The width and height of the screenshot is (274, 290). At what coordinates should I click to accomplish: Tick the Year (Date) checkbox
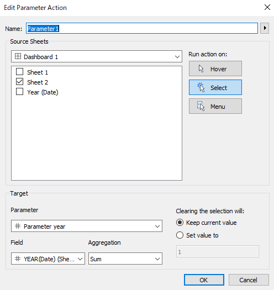click(x=20, y=92)
